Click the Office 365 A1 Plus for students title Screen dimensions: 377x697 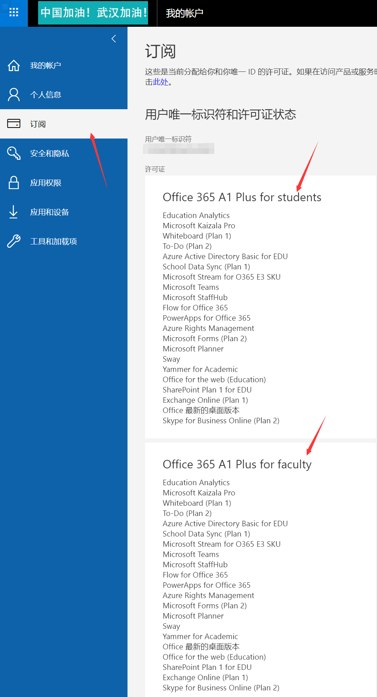pyautogui.click(x=242, y=197)
